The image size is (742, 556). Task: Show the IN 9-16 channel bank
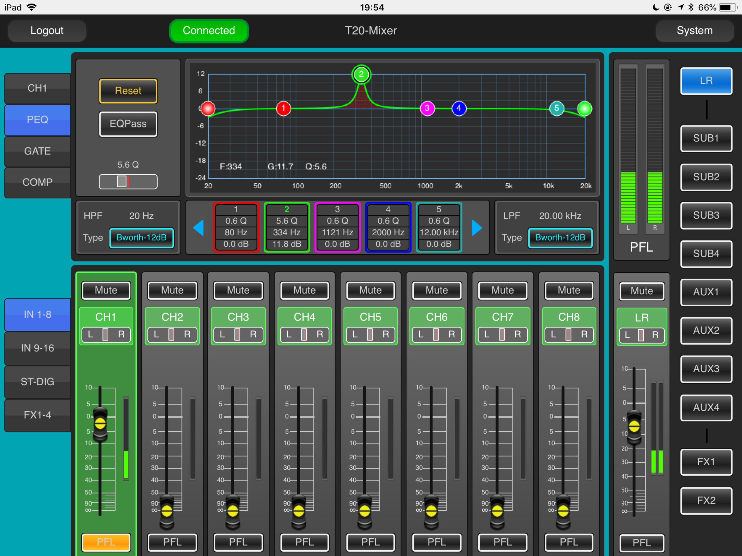(x=37, y=348)
